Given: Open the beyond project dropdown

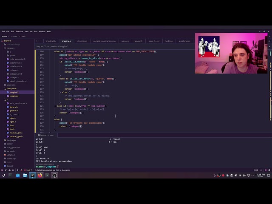Looking at the screenshot, I should tap(6, 36).
